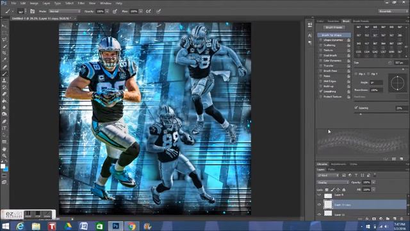Screen dimensions: 410x231
Task: Set the blue background color swatch
Action: [x=6, y=169]
